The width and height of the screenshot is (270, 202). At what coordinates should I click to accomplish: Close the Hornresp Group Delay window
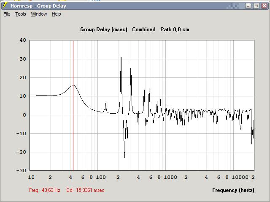tap(264, 6)
